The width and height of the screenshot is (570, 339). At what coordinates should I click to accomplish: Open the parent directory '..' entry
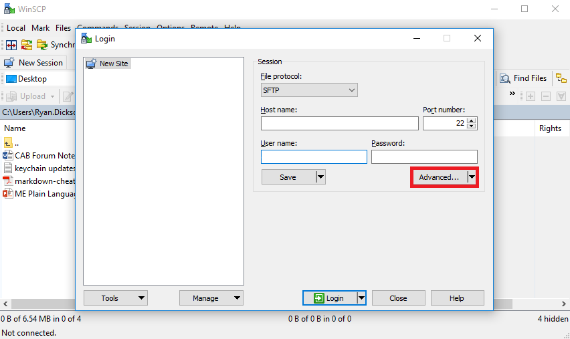11,143
